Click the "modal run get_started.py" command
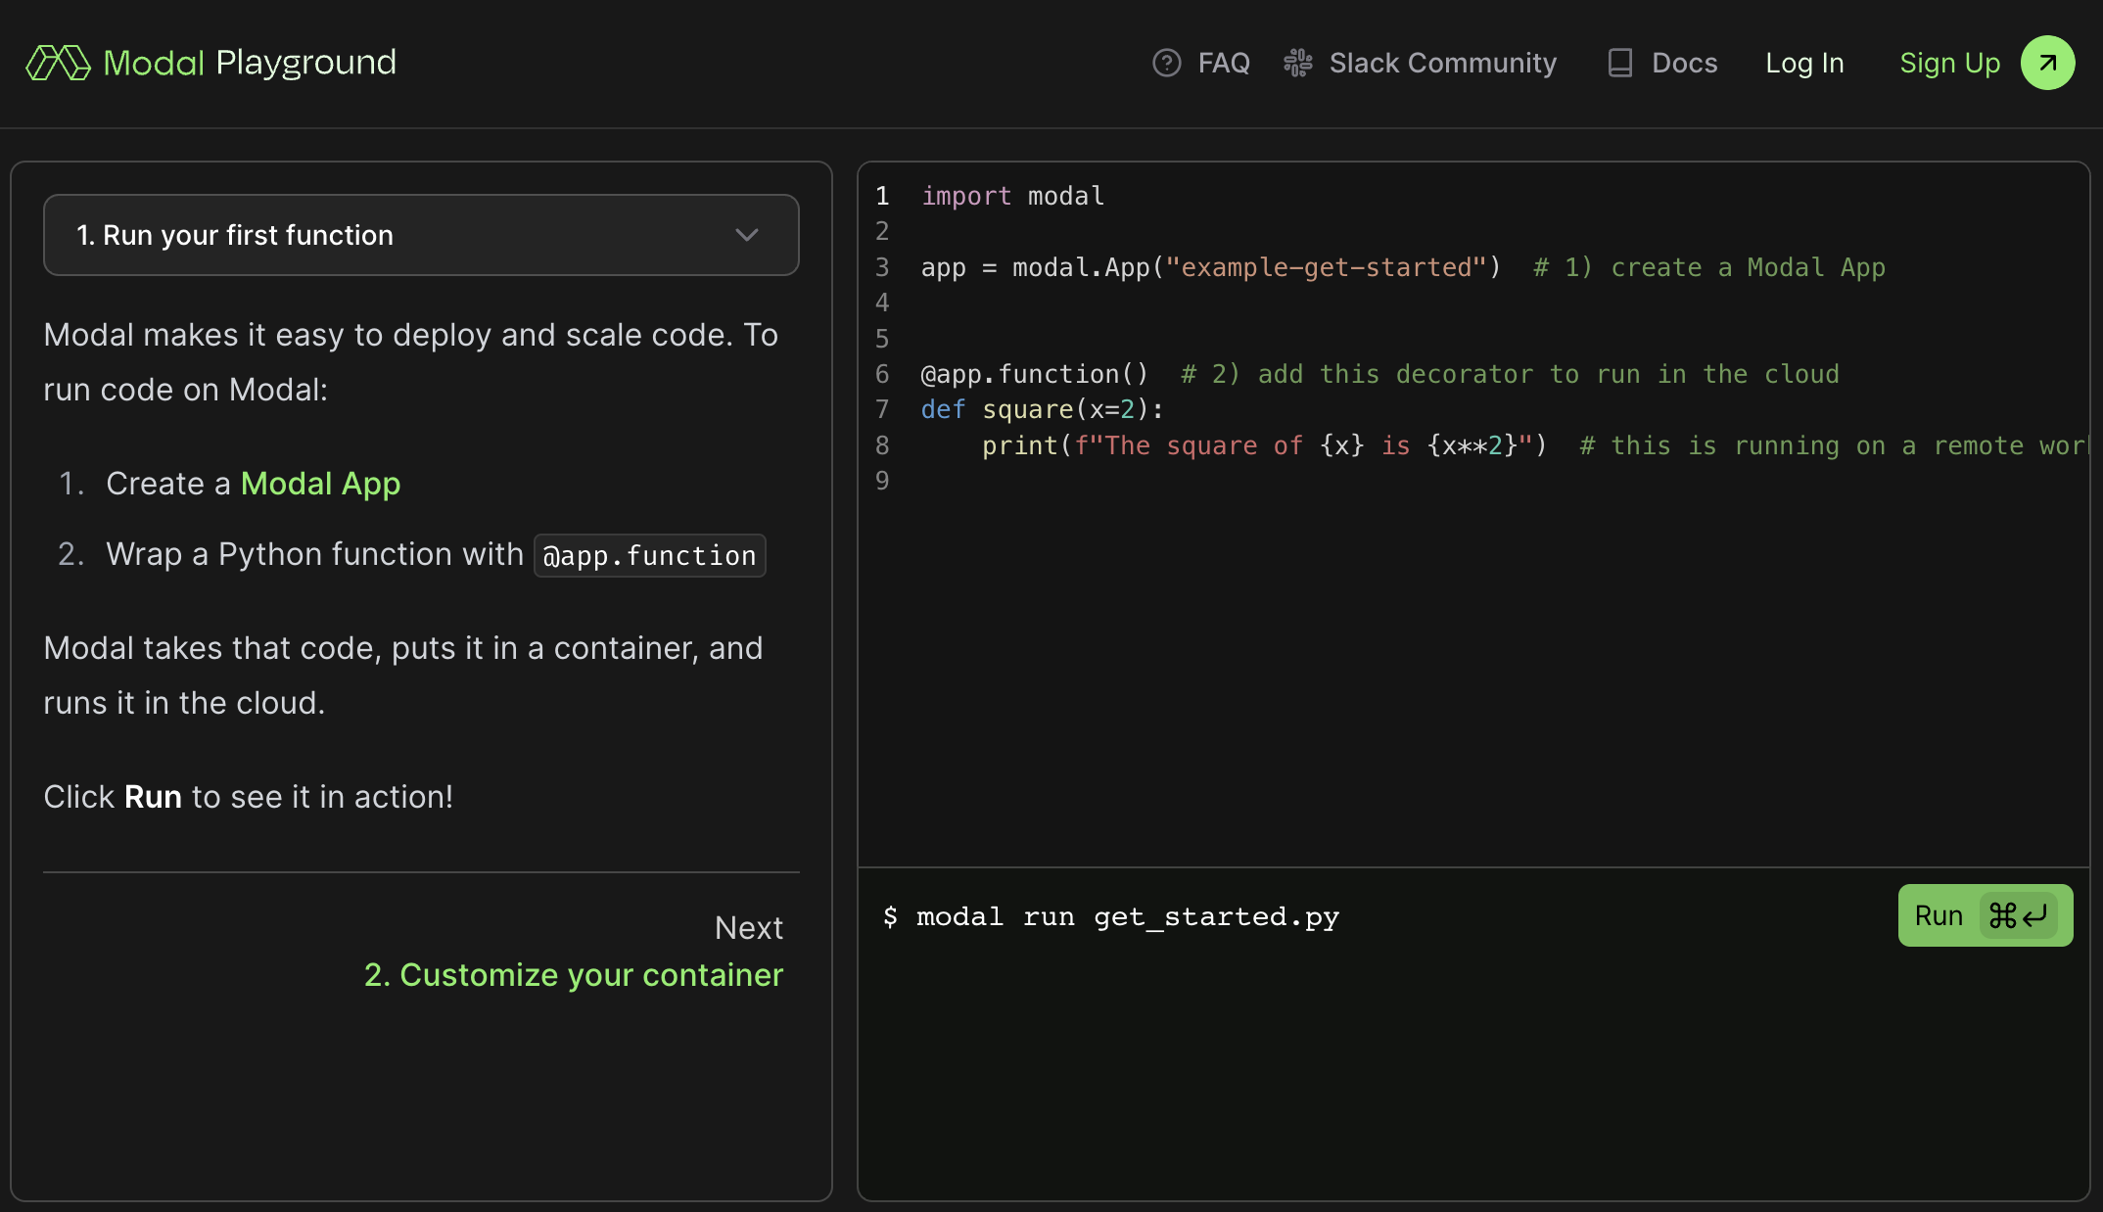Screen dimensions: 2103x1212 pos(1128,916)
